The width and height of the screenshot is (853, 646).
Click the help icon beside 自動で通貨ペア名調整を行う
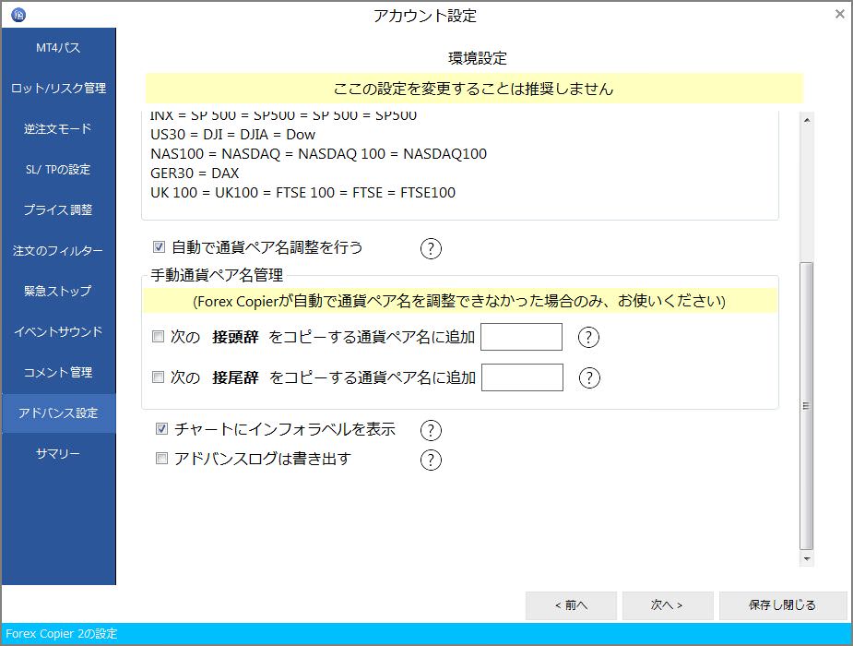(x=431, y=247)
